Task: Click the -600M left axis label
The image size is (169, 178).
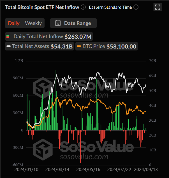Action: (x=17, y=165)
